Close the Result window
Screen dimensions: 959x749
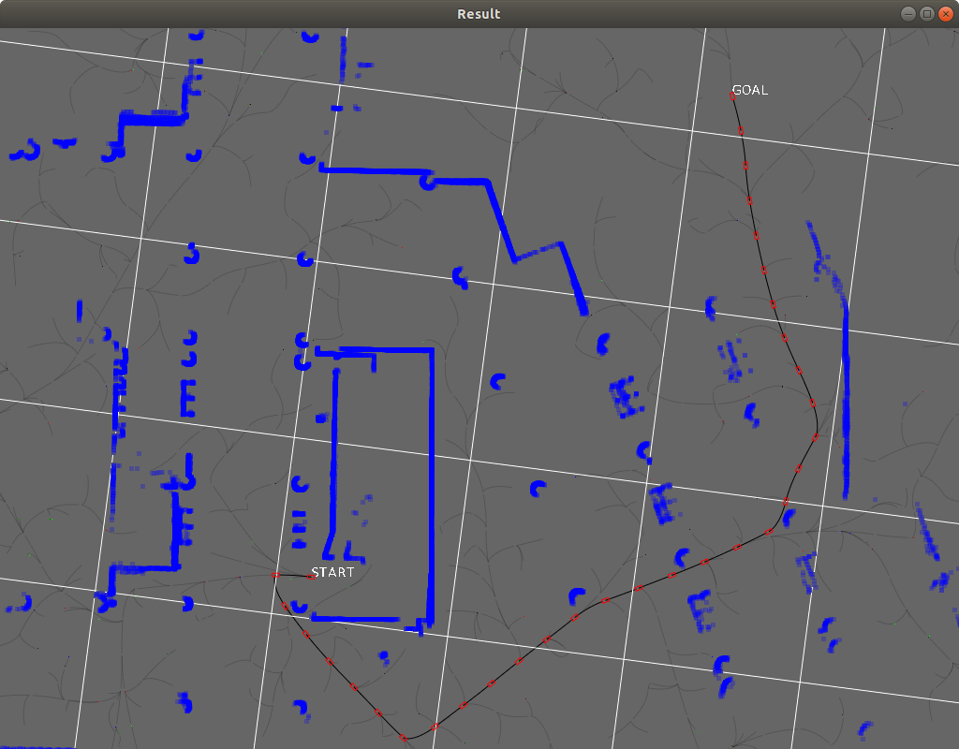click(947, 14)
